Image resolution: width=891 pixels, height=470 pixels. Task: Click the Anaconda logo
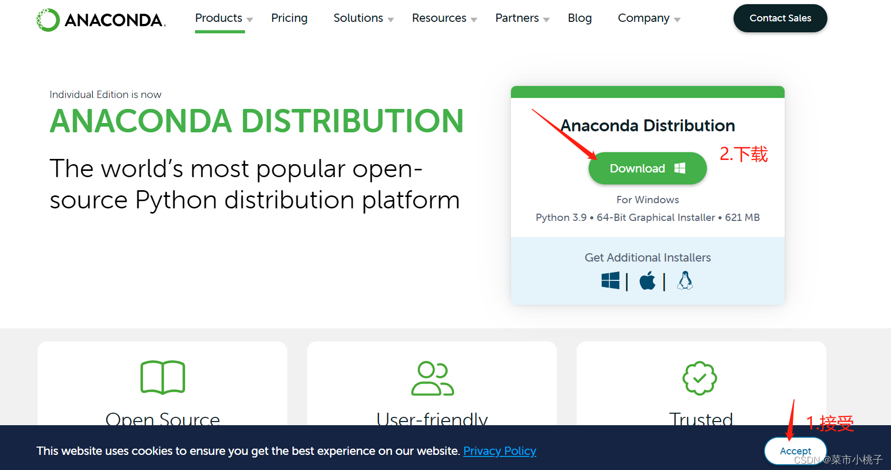pyautogui.click(x=101, y=20)
